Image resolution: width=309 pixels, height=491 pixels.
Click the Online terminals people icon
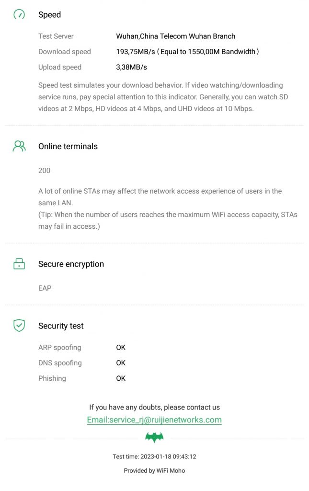point(19,146)
